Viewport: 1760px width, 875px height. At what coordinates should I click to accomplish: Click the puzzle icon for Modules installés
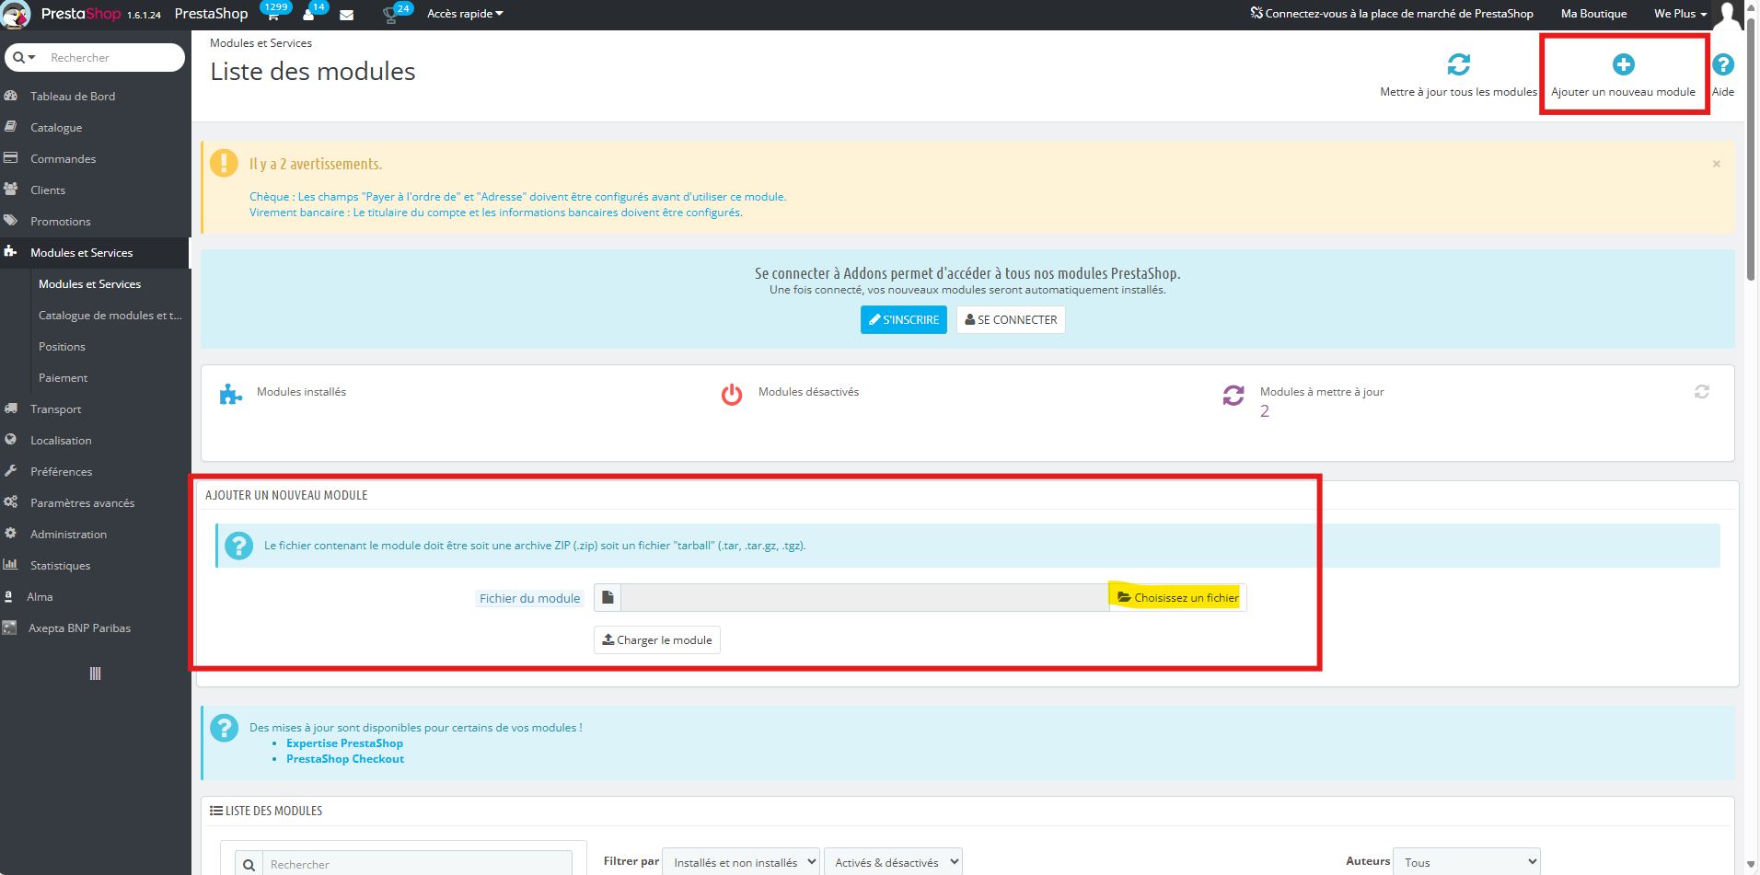[230, 395]
